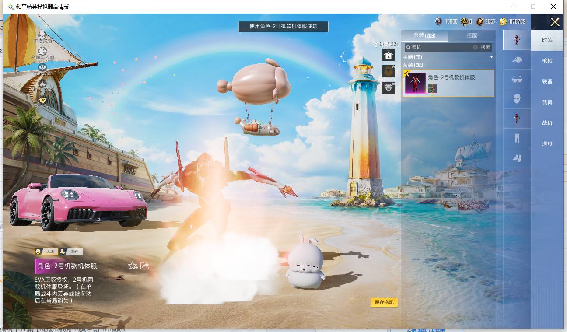Screen dimensions: 567x332
Task: Expand the 主题 (79) dropdown arrow
Action: (x=491, y=57)
